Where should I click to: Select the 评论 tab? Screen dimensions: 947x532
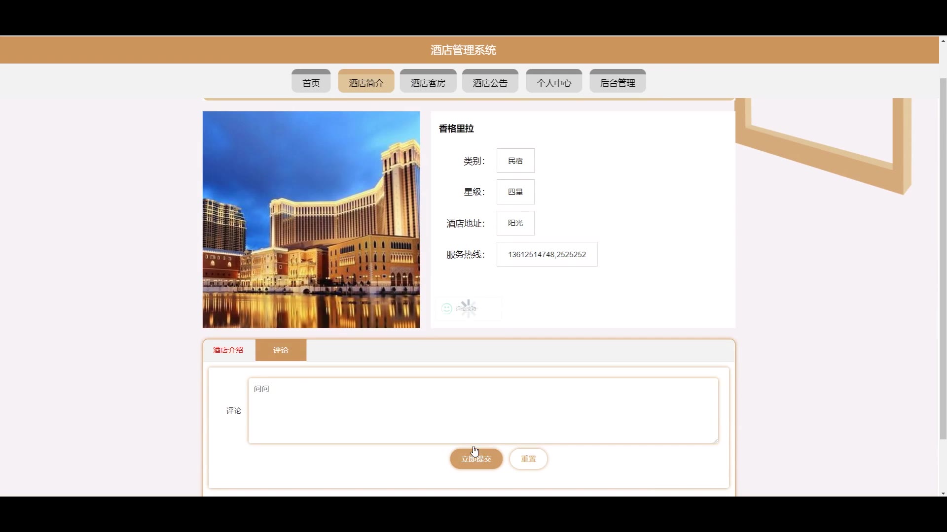click(281, 350)
